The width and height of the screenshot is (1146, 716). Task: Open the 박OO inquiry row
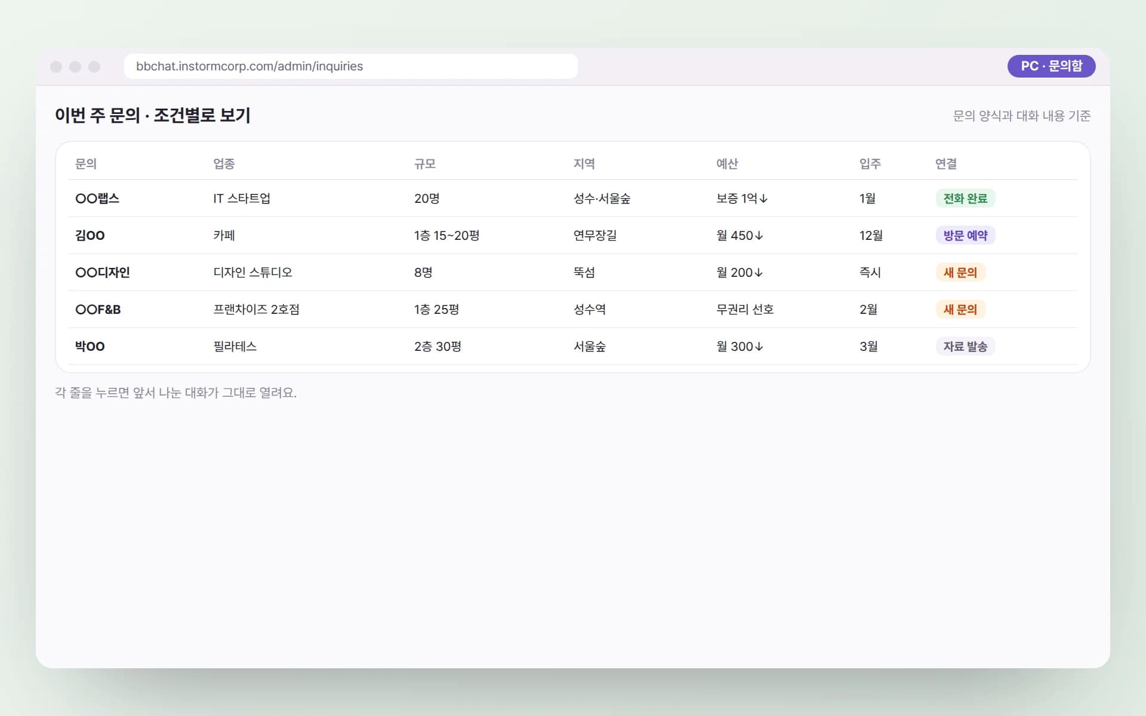point(573,346)
